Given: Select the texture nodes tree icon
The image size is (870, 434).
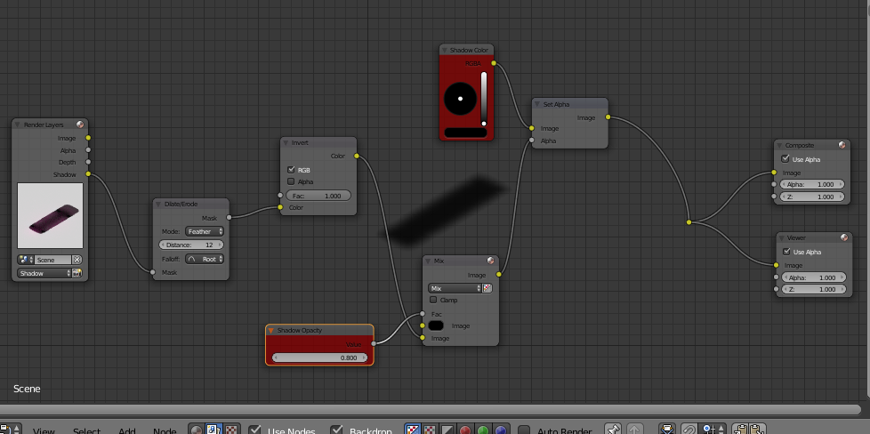Looking at the screenshot, I should (231, 430).
